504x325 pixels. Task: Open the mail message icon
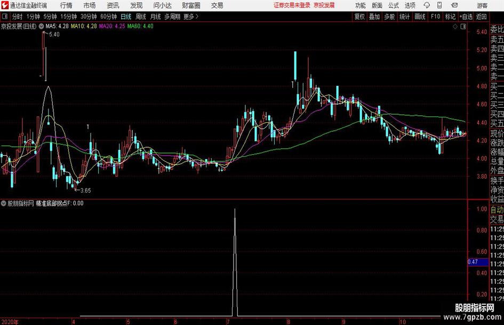point(454,5)
